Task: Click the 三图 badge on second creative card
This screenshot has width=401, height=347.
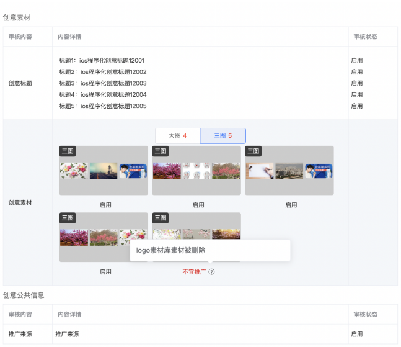Action: point(160,151)
